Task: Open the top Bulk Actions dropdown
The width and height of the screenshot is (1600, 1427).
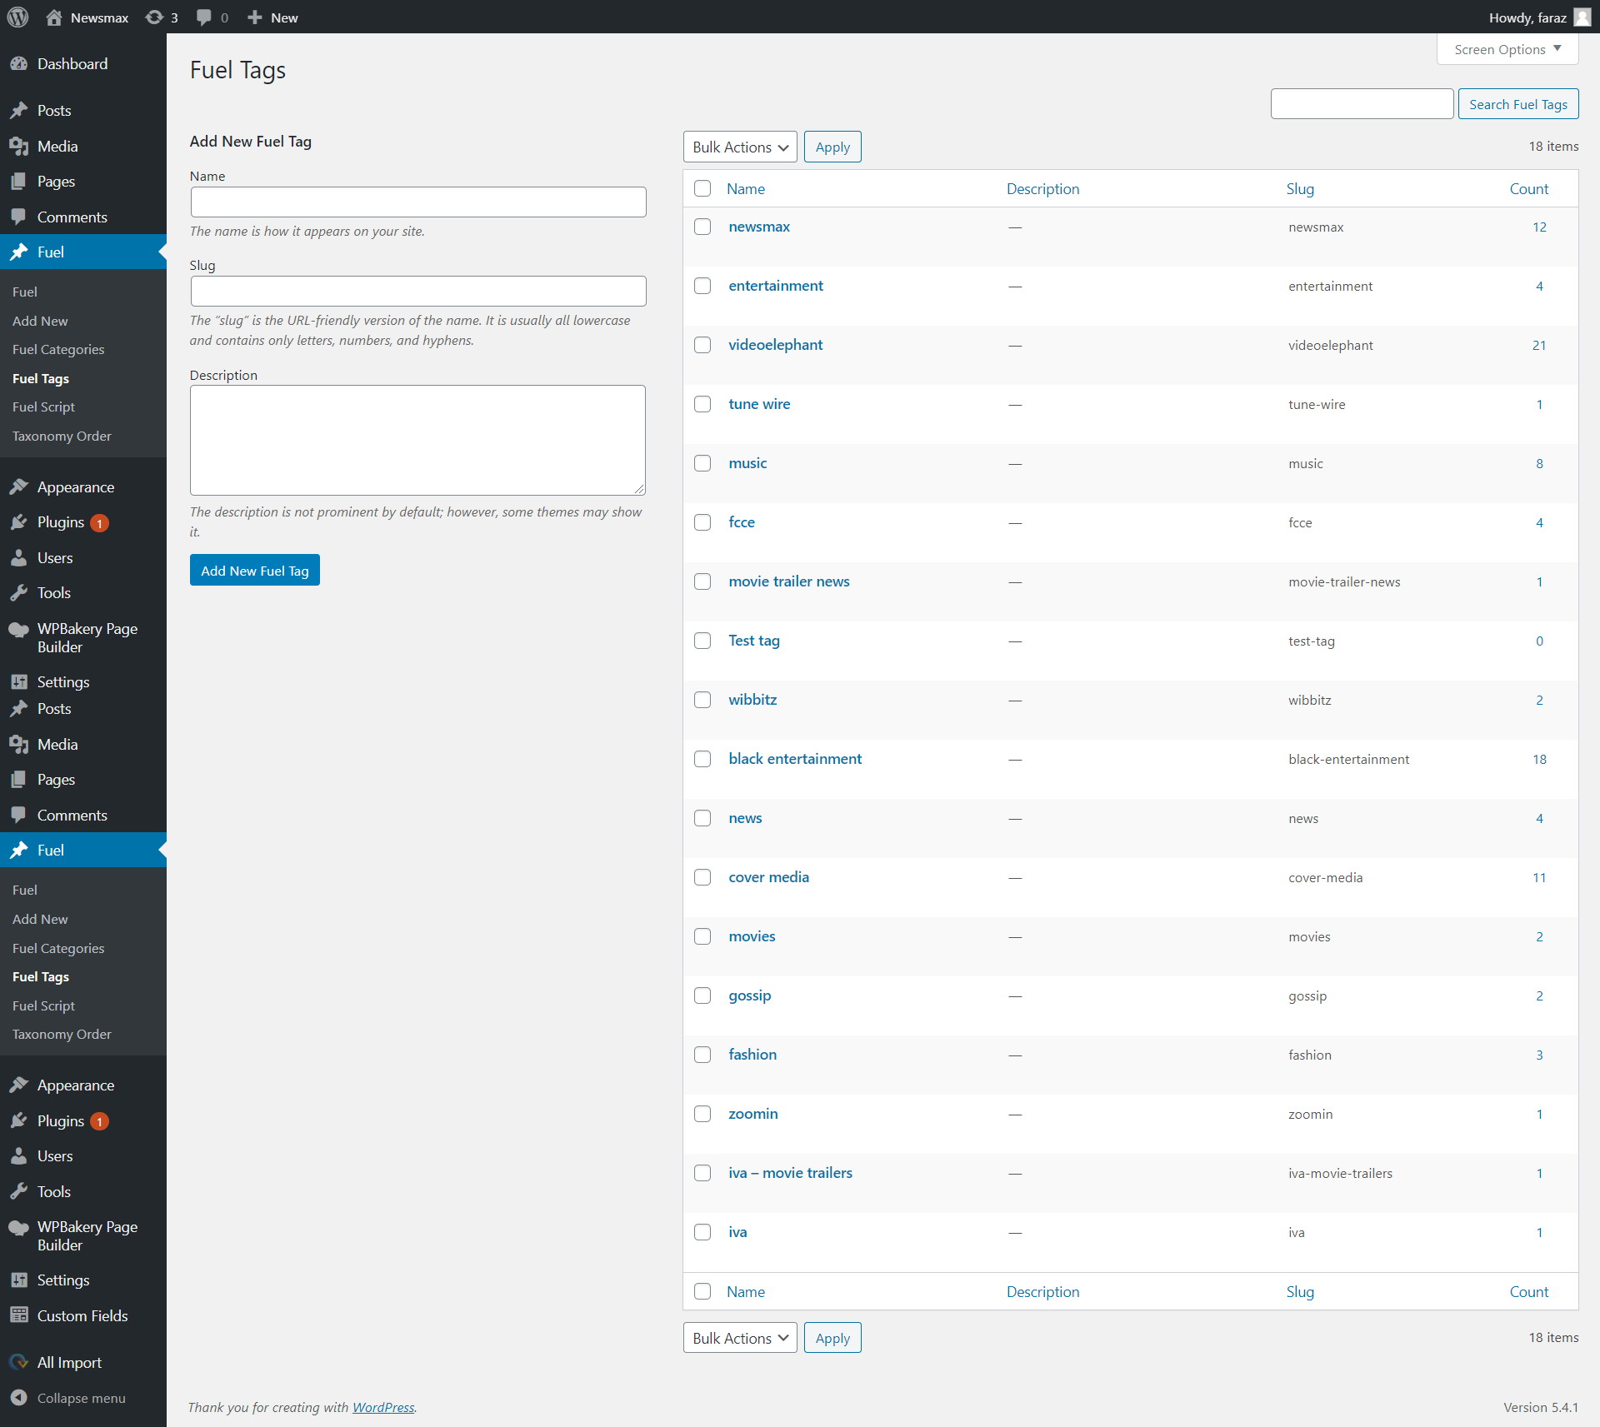Action: pos(739,147)
